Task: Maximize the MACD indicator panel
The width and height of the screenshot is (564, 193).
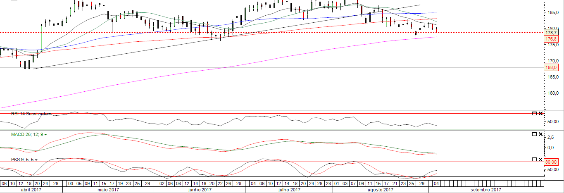Action: [x=534, y=134]
